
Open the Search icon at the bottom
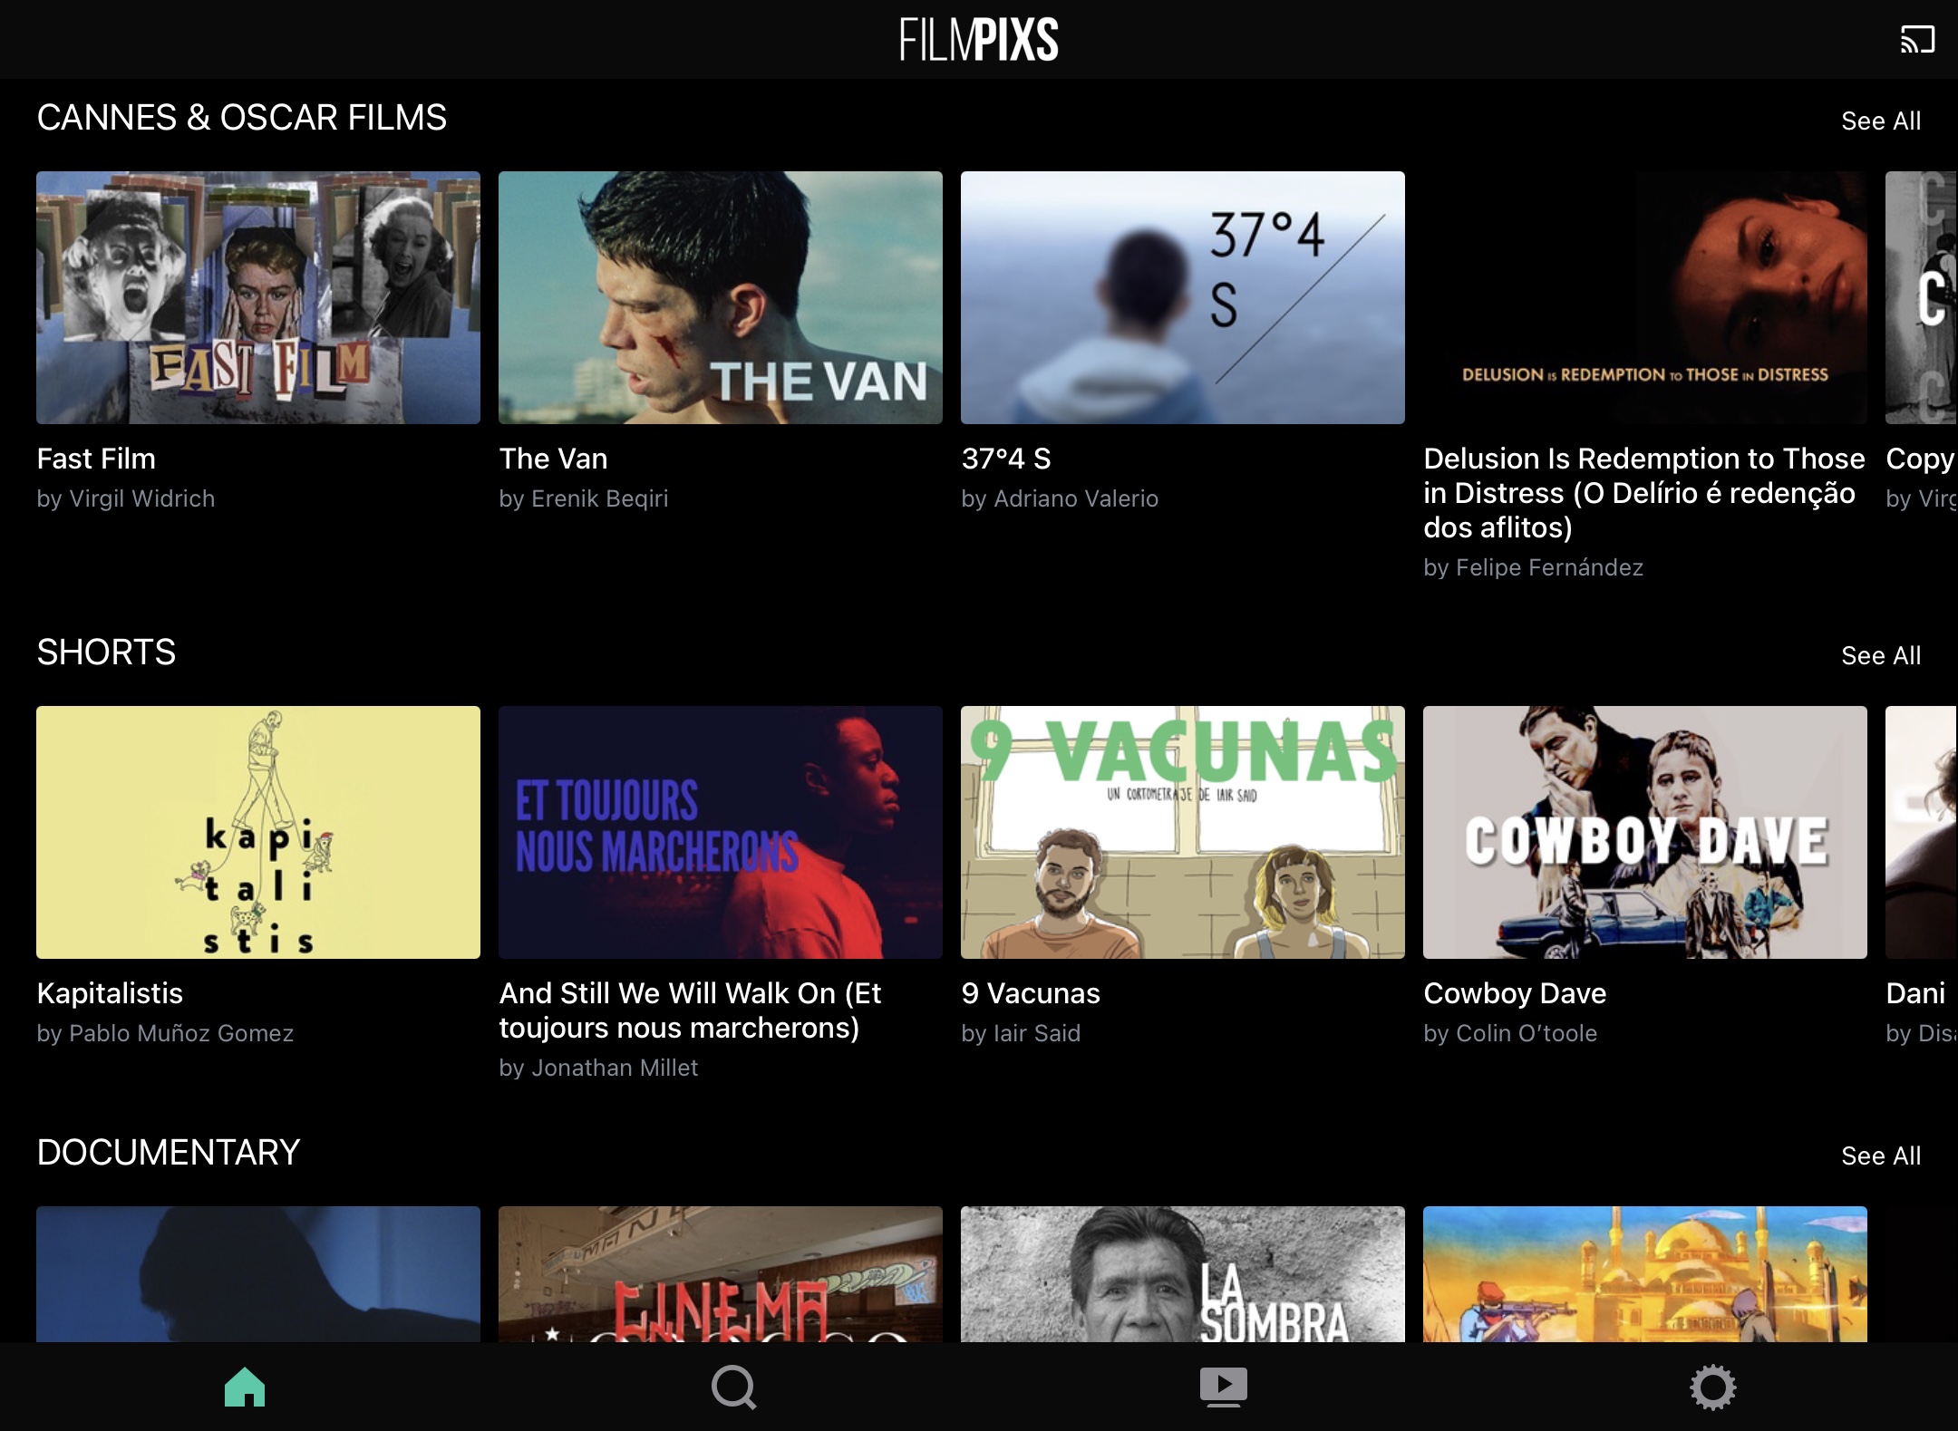pos(734,1387)
